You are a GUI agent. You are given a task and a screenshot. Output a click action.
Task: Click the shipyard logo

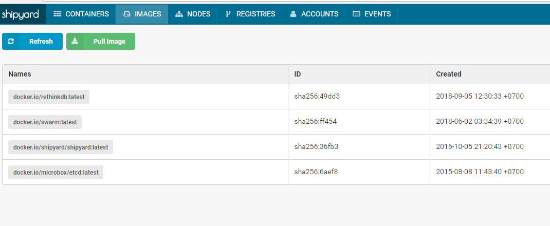coord(20,14)
